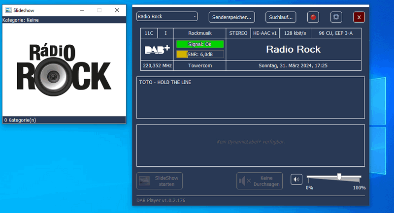The image size is (394, 213).
Task: Click the 0% volume label
Action: pyautogui.click(x=309, y=188)
